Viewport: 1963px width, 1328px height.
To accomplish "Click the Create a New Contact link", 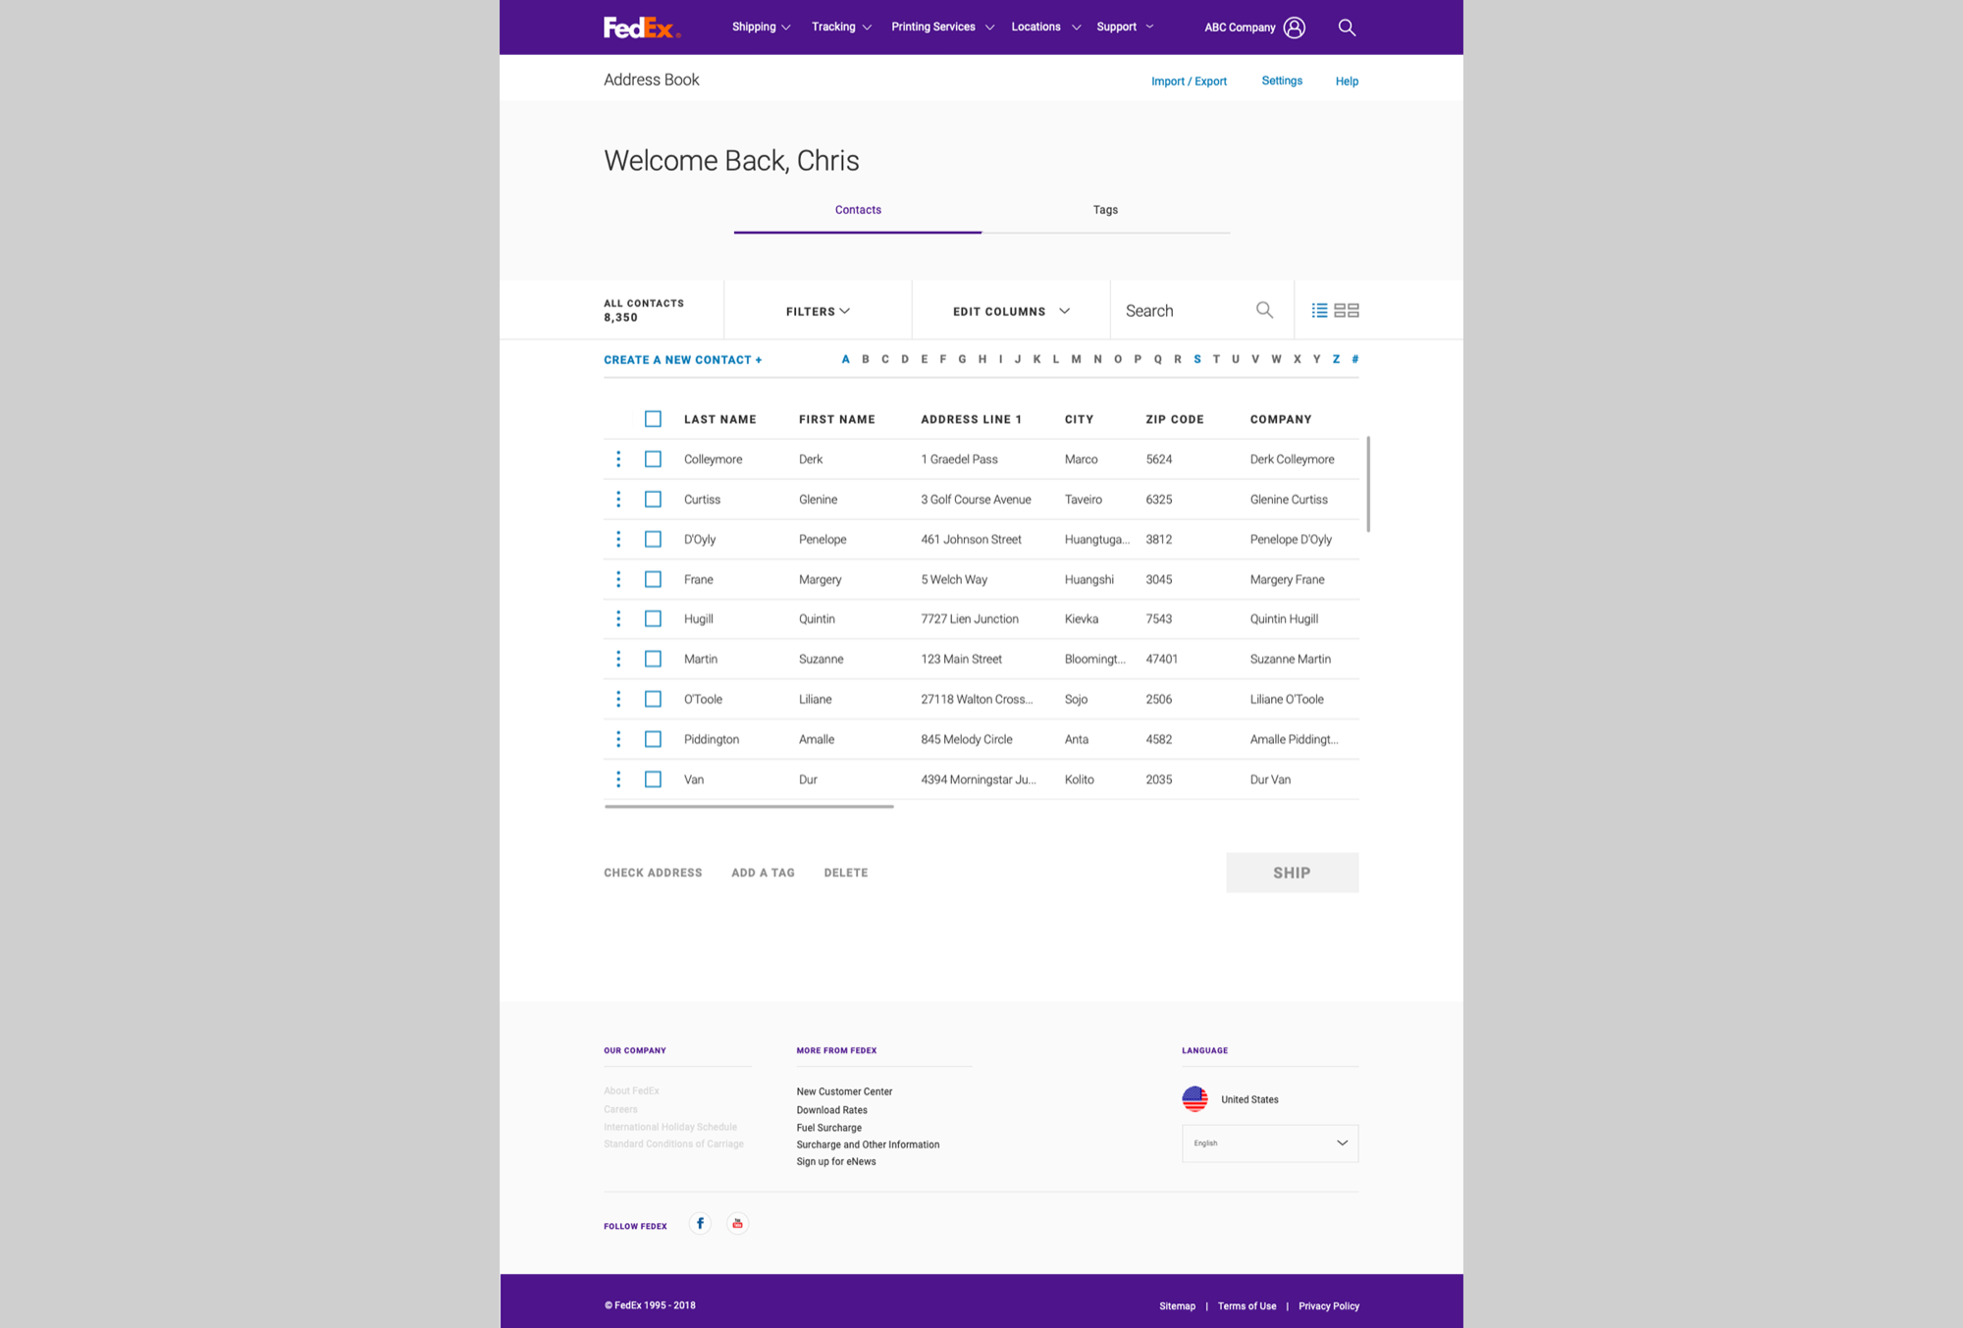I will click(682, 359).
